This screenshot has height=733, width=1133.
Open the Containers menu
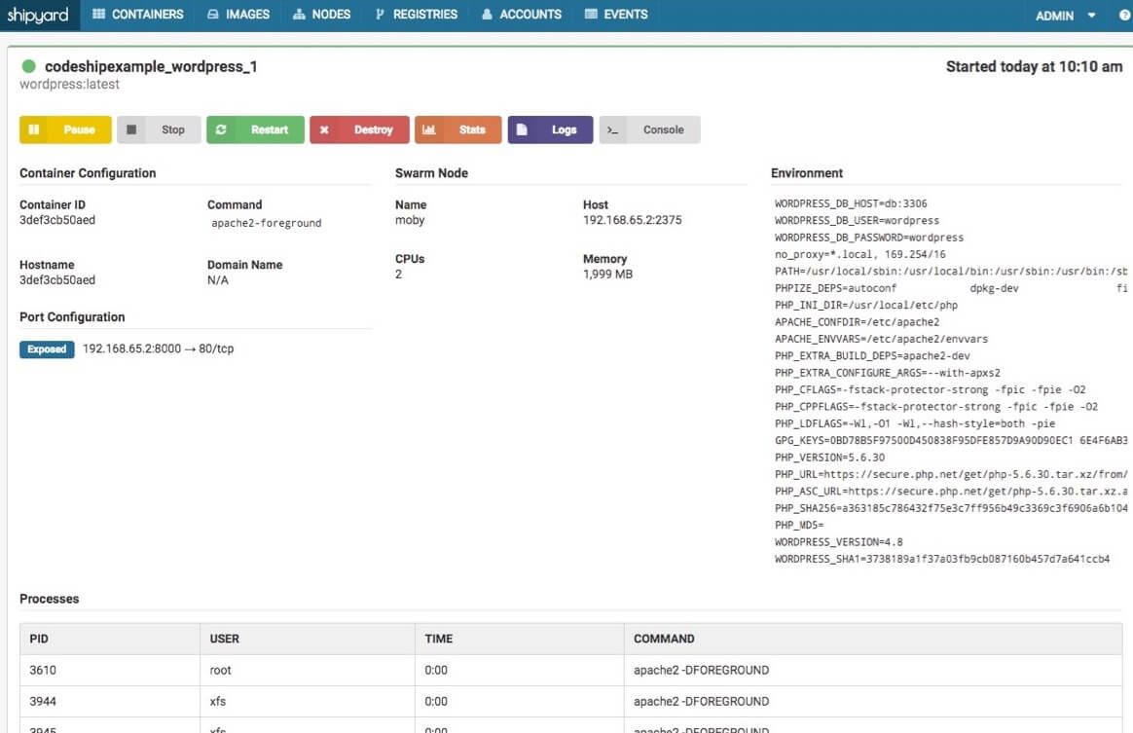click(137, 15)
